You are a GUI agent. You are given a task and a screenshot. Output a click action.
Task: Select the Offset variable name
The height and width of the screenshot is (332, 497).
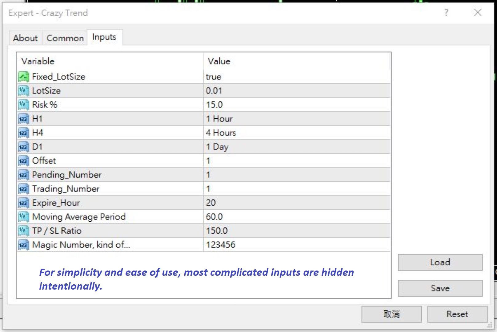(x=44, y=161)
